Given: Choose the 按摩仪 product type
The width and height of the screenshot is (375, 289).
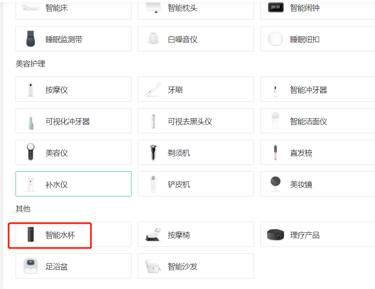Looking at the screenshot, I should pyautogui.click(x=73, y=89).
